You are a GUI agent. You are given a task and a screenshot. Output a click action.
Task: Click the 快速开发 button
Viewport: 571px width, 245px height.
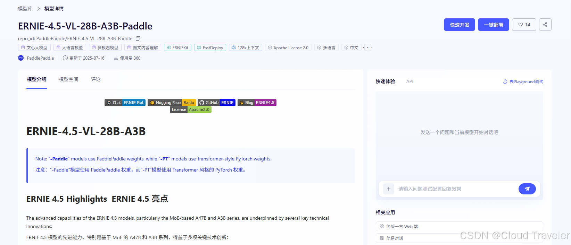coord(460,25)
